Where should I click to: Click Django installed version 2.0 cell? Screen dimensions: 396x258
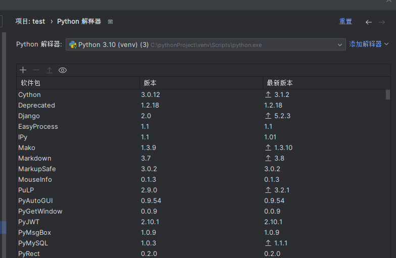(146, 116)
